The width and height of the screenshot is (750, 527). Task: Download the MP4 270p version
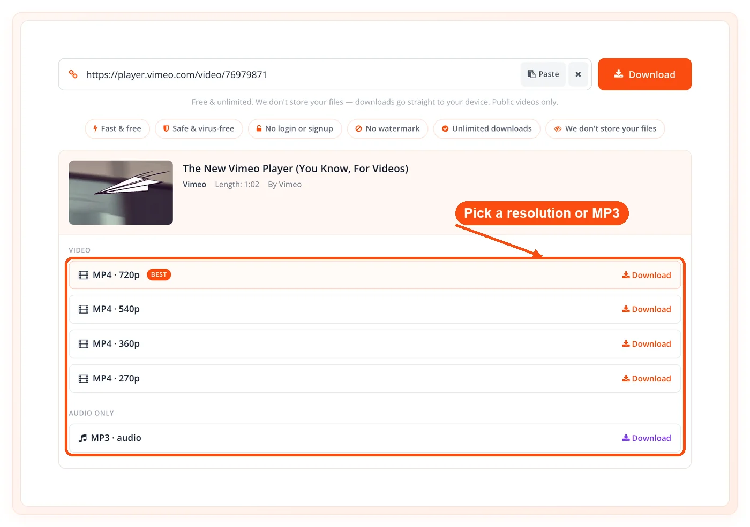pos(646,378)
